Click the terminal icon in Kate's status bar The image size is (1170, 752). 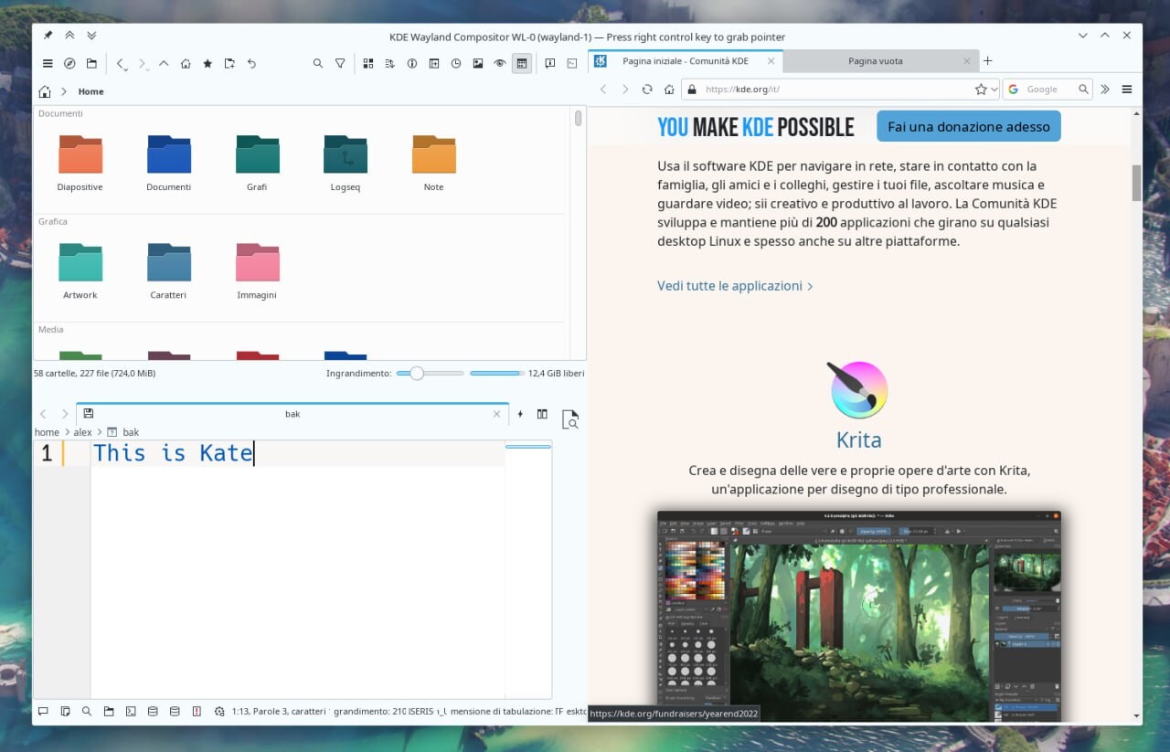click(131, 711)
